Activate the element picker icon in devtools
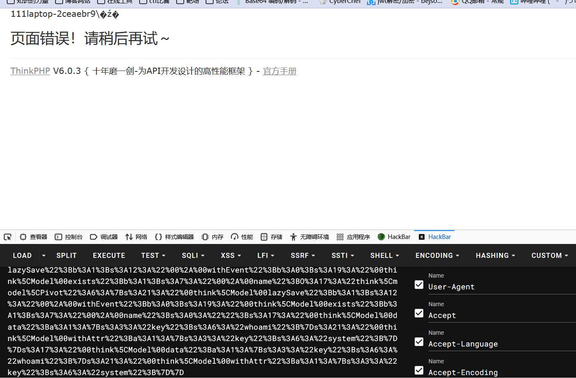 click(x=8, y=237)
